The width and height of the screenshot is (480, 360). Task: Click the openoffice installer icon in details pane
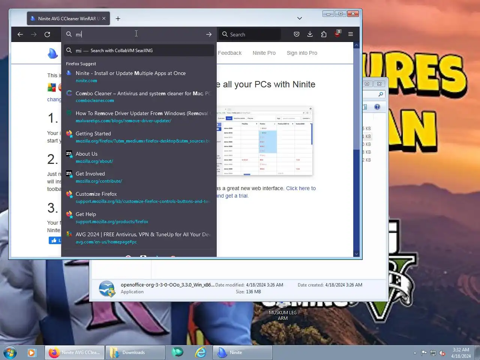coord(107,289)
